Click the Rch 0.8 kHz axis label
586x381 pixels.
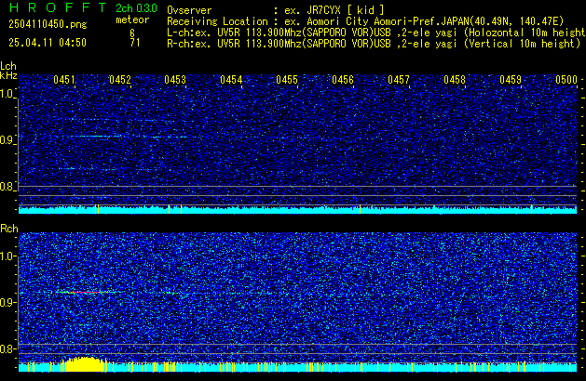point(7,348)
